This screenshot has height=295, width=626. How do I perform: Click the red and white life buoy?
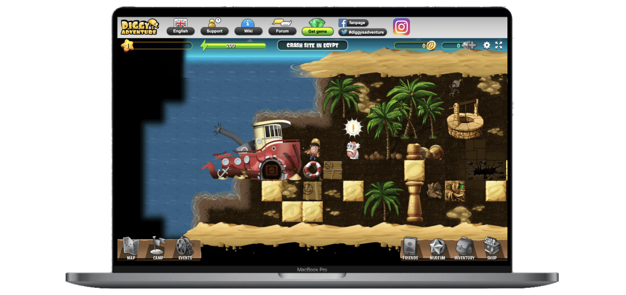[313, 170]
